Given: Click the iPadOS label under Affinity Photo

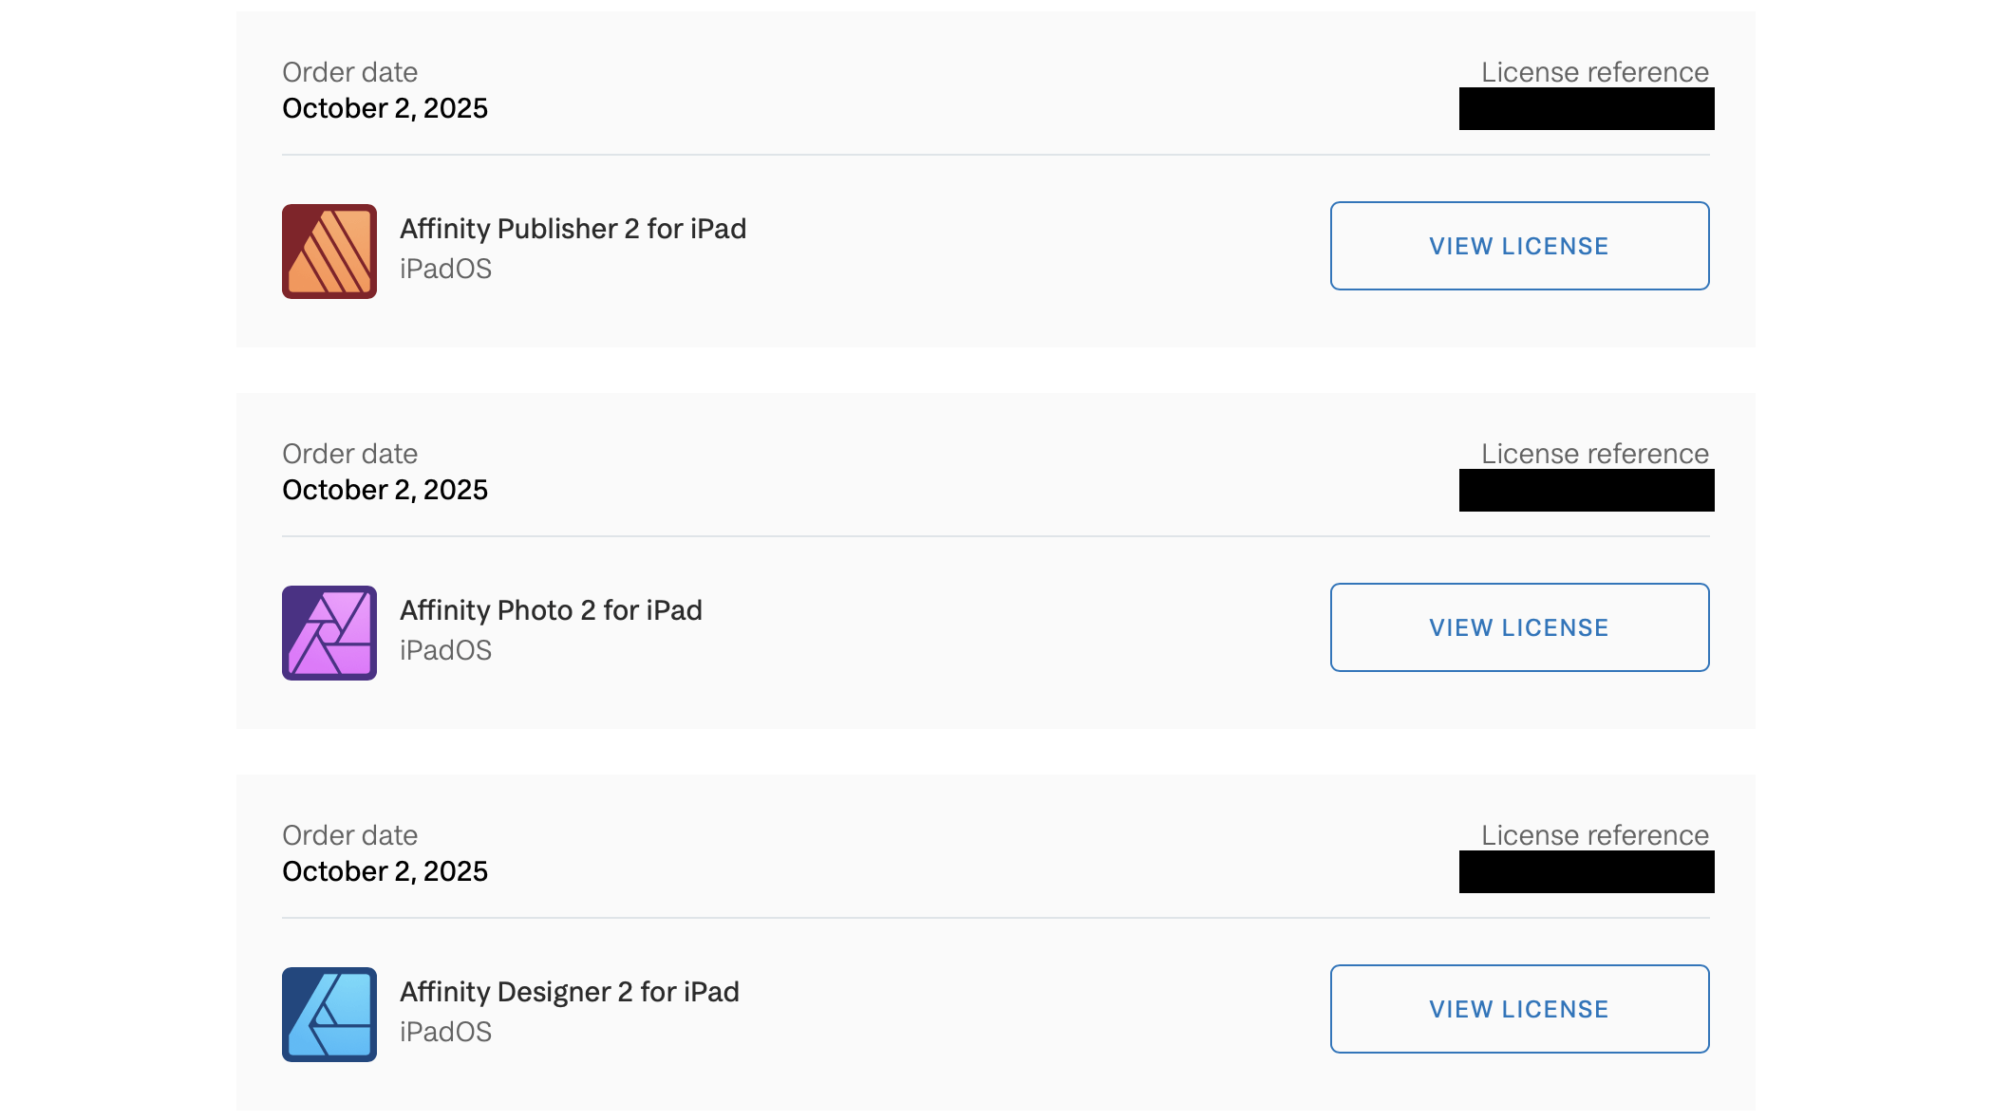Looking at the screenshot, I should click(445, 650).
